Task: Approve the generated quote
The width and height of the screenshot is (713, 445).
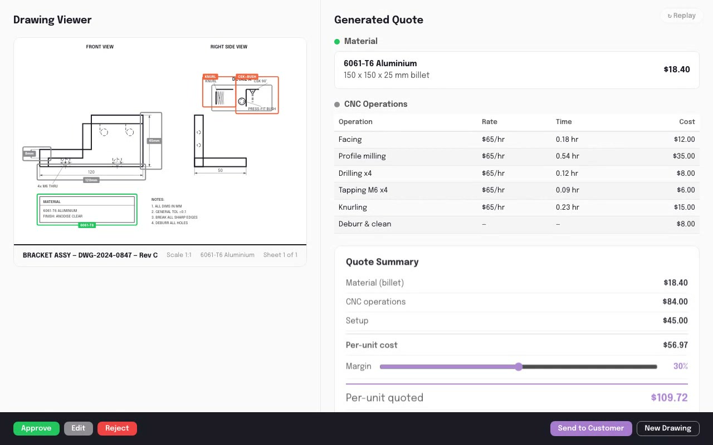Action: 36,428
